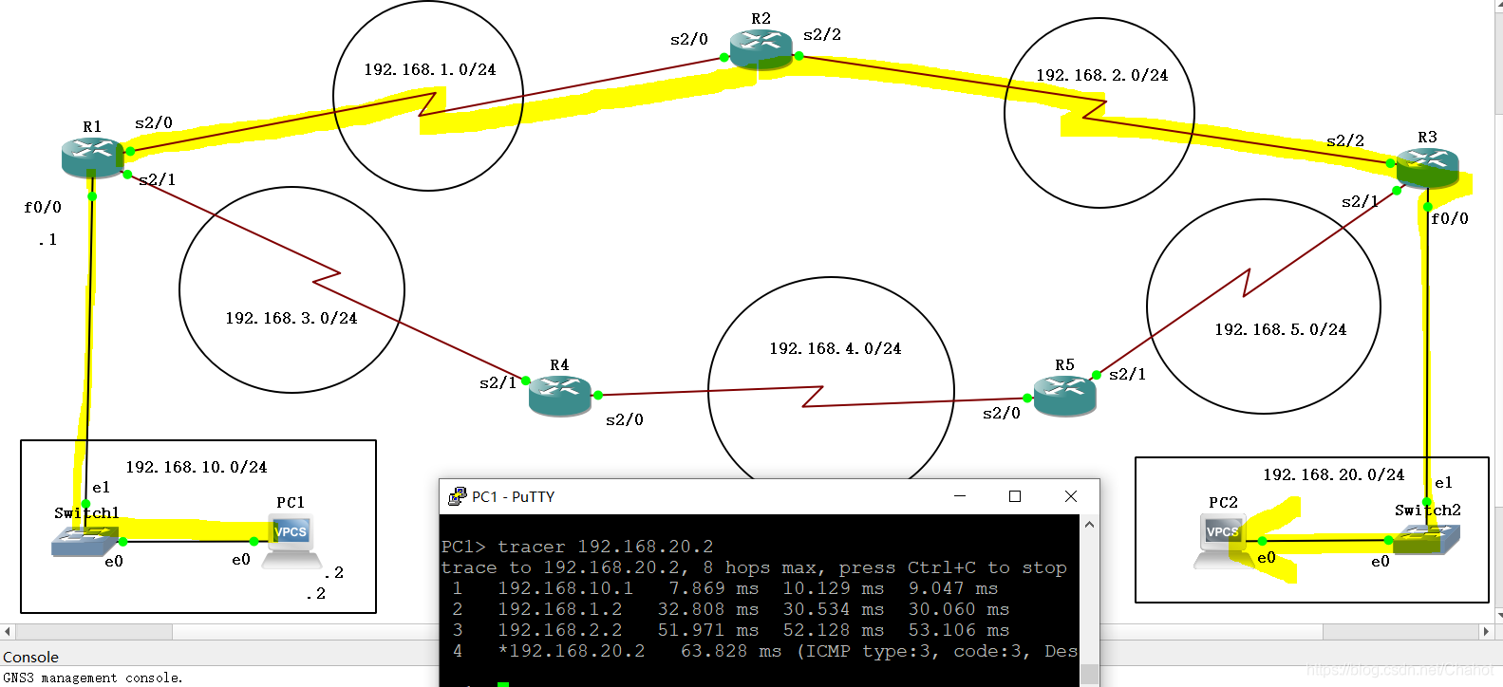This screenshot has width=1503, height=687.
Task: Maximize the PC1 PuTTY window
Action: click(1015, 496)
